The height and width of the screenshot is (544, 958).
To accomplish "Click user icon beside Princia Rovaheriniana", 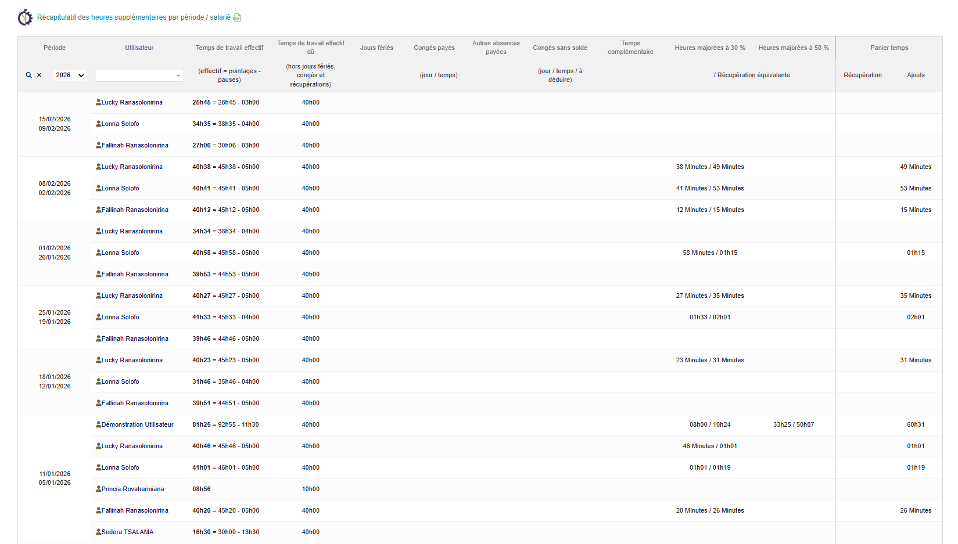I will click(98, 489).
